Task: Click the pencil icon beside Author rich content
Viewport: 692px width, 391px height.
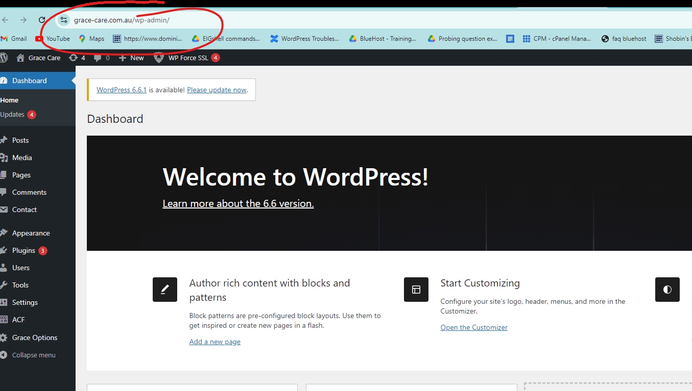Action: pyautogui.click(x=165, y=290)
